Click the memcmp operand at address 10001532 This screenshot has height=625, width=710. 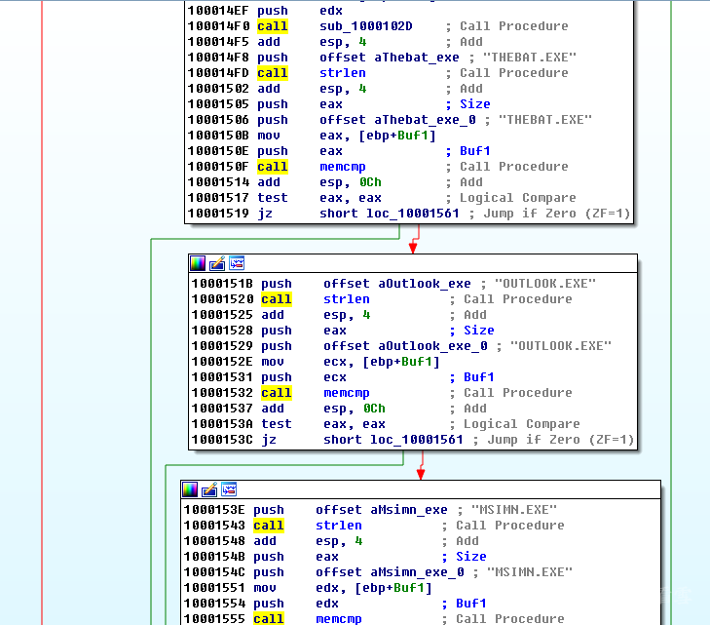tap(347, 393)
